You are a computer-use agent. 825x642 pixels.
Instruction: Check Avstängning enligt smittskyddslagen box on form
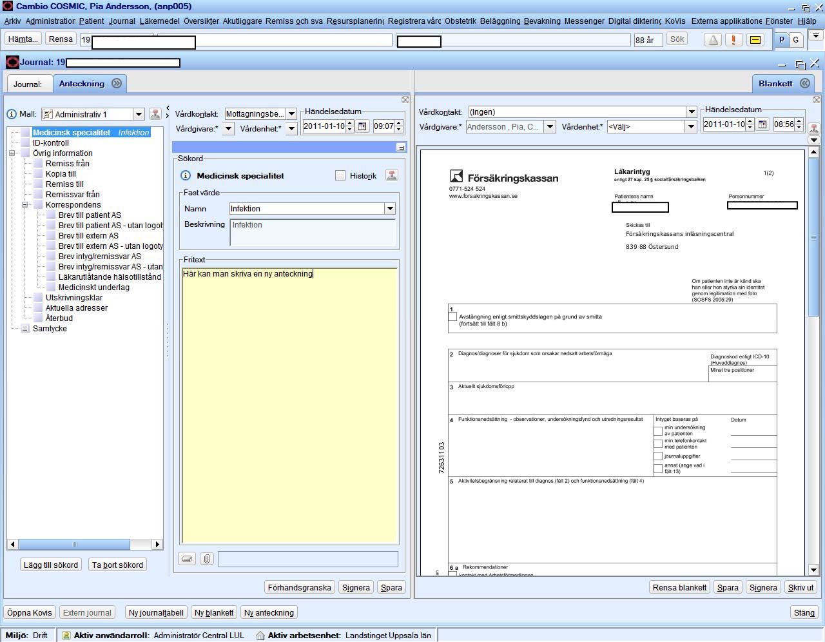pos(452,316)
